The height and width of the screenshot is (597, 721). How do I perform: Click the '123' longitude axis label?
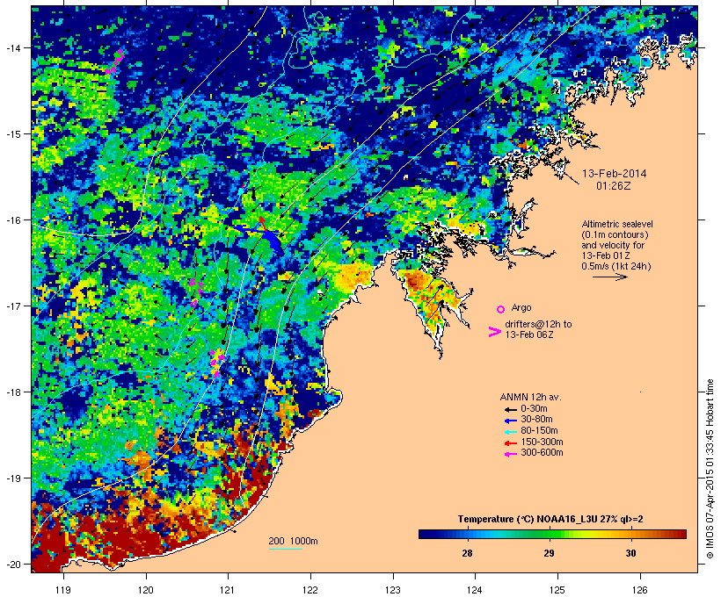[393, 590]
